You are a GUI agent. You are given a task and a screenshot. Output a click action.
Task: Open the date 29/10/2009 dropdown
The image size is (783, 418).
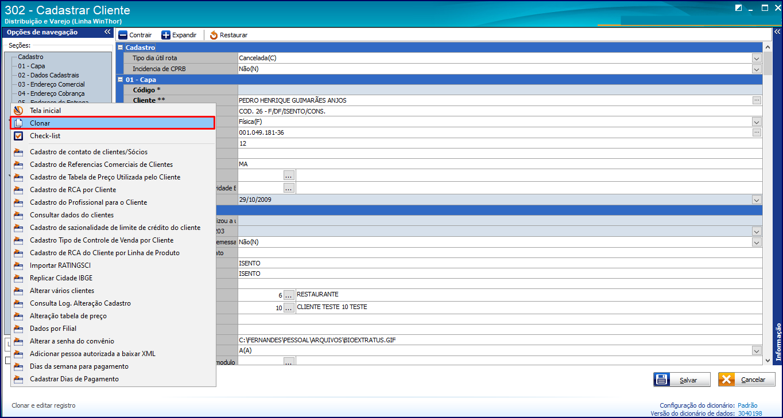(x=757, y=200)
